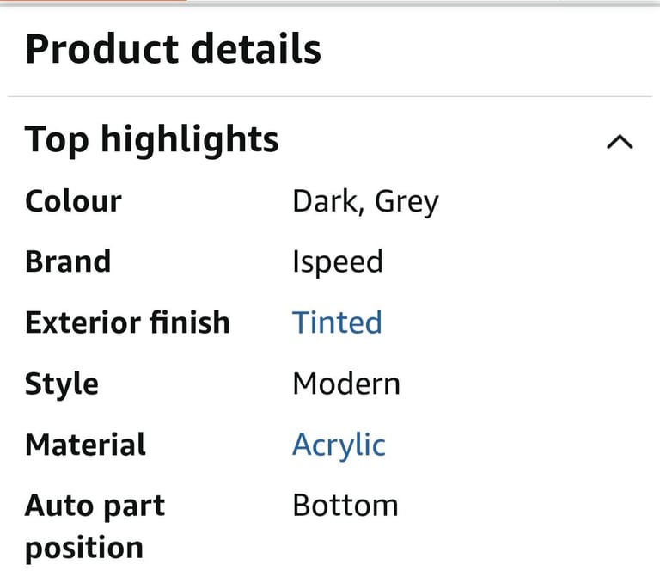The width and height of the screenshot is (660, 577).
Task: Select the Exterior finish label
Action: pos(127,322)
